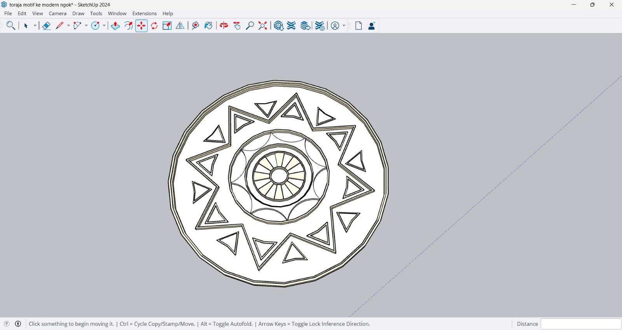
Task: Select the Rotate tool
Action: click(x=154, y=26)
